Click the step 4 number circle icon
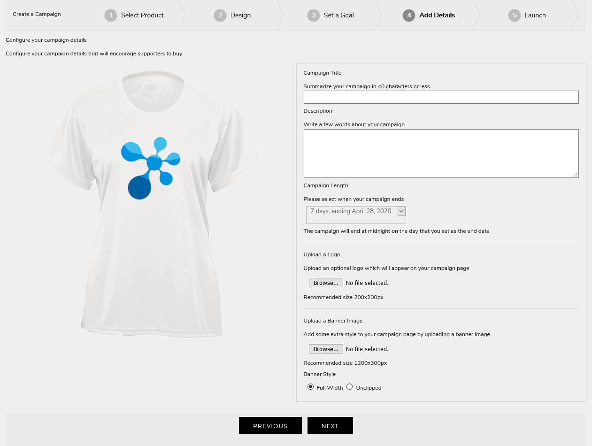Viewport: 592px width, 446px height. [x=409, y=15]
